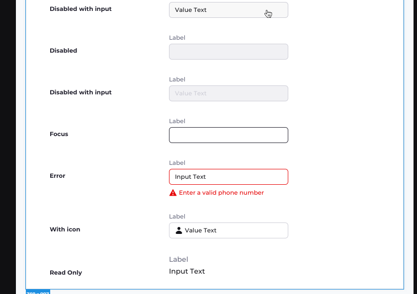Click the hand cursor over Disabled with input field

point(268,13)
